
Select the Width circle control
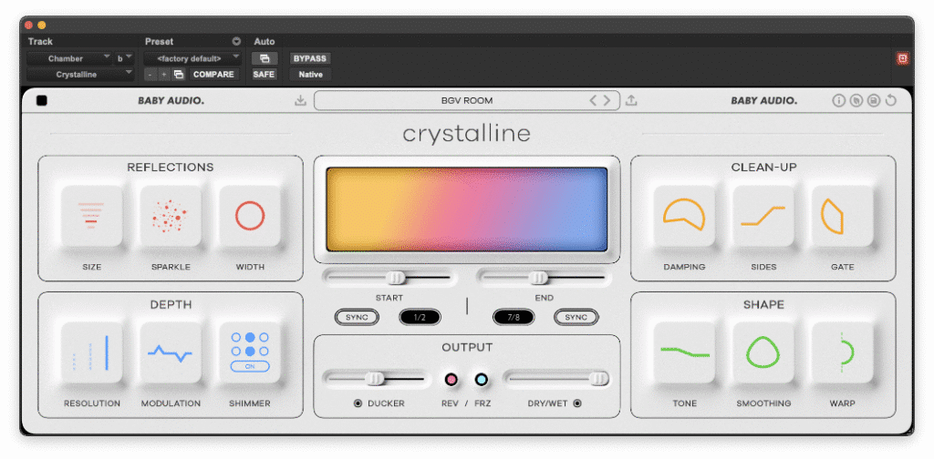point(250,217)
